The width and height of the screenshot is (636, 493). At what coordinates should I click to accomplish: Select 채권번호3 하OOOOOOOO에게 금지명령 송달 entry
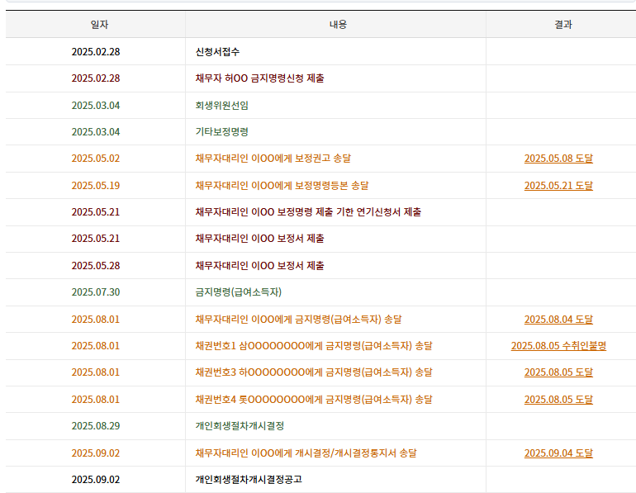point(314,372)
